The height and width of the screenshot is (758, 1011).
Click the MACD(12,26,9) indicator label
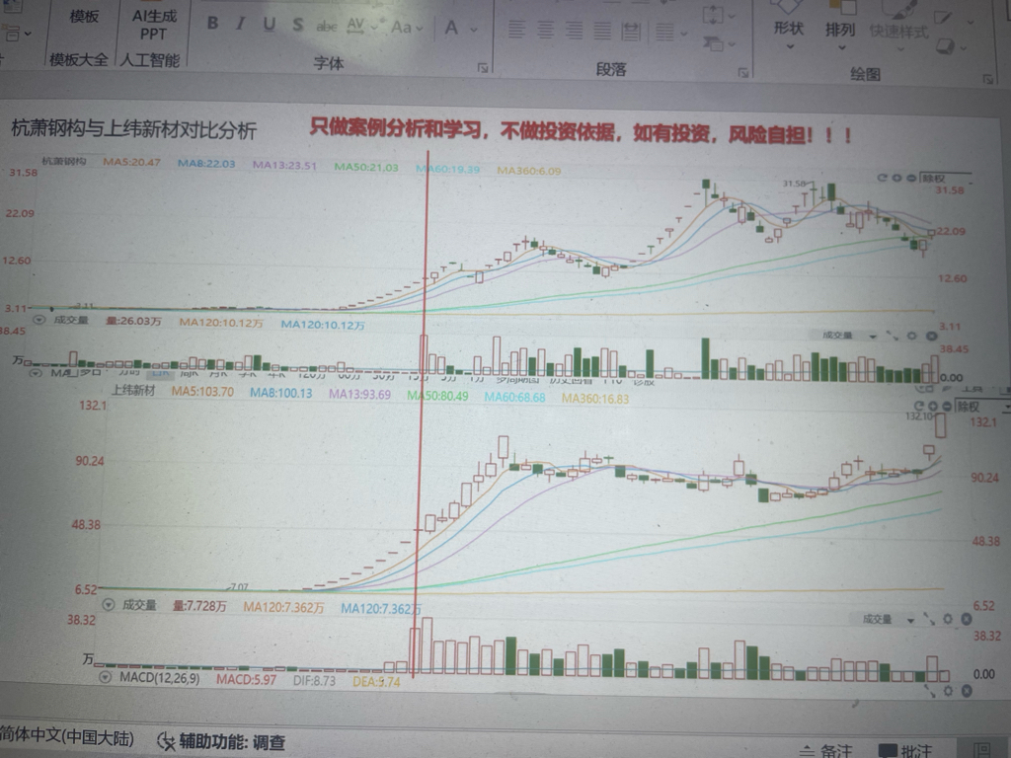click(159, 678)
